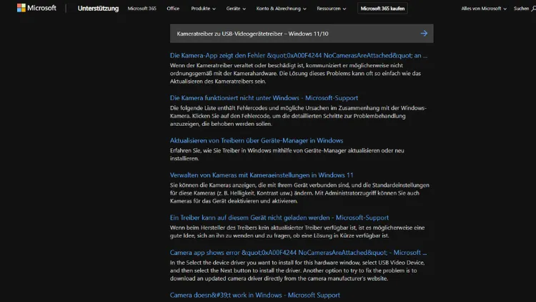Click the Microsoft 365 kaufen button

click(x=382, y=9)
